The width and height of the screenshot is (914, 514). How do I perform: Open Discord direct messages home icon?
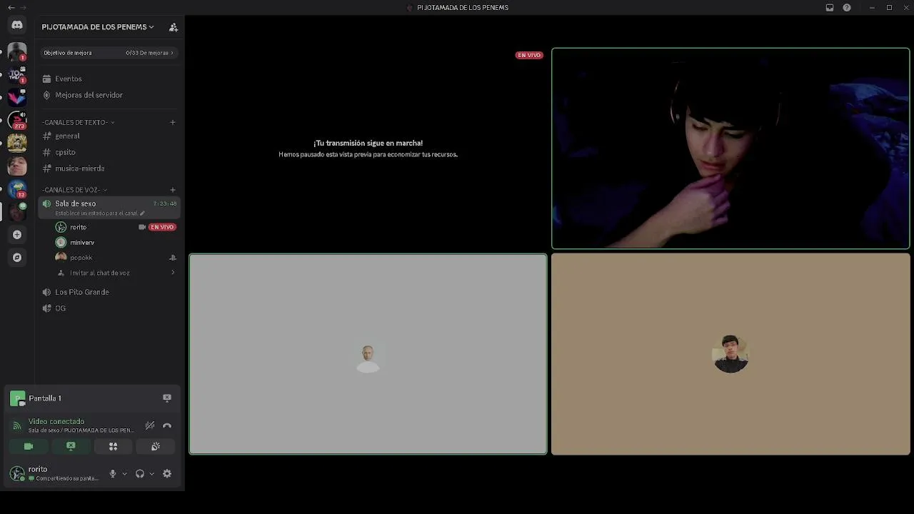point(17,25)
